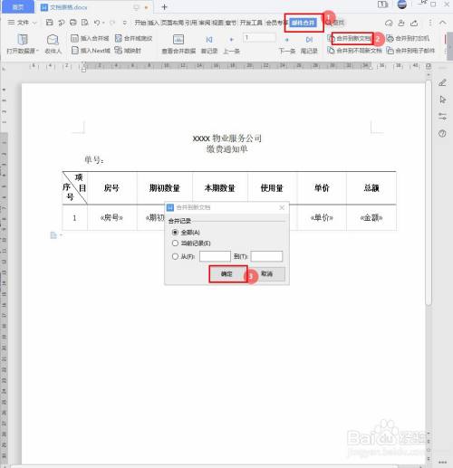453x468 pixels.
Task: Click Merge to Different New Documents (合并到不同新文档)
Action: (355, 51)
